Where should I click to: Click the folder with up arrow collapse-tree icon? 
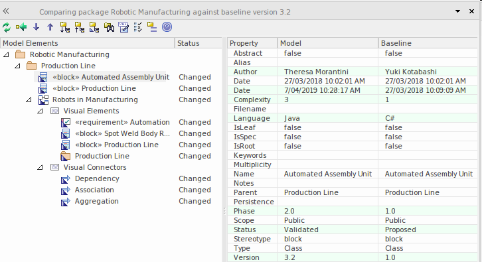pyautogui.click(x=80, y=27)
